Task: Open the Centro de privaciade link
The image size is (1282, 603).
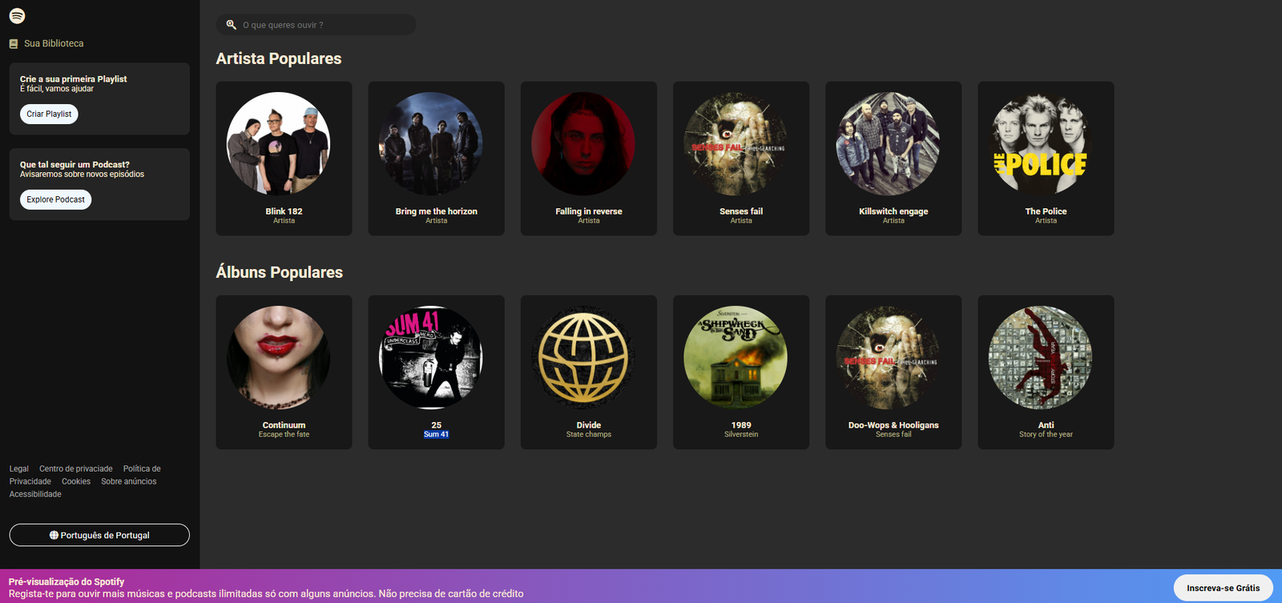Action: (76, 468)
